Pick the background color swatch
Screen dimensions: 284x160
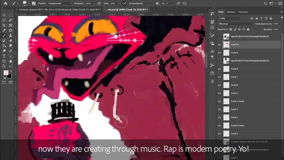(x=9, y=76)
